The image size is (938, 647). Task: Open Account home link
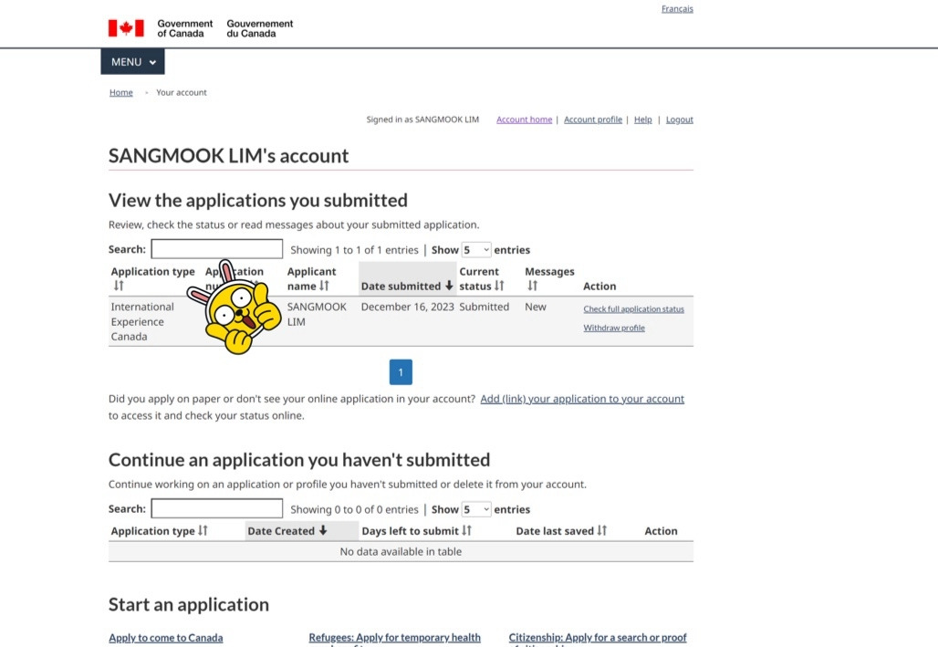524,120
